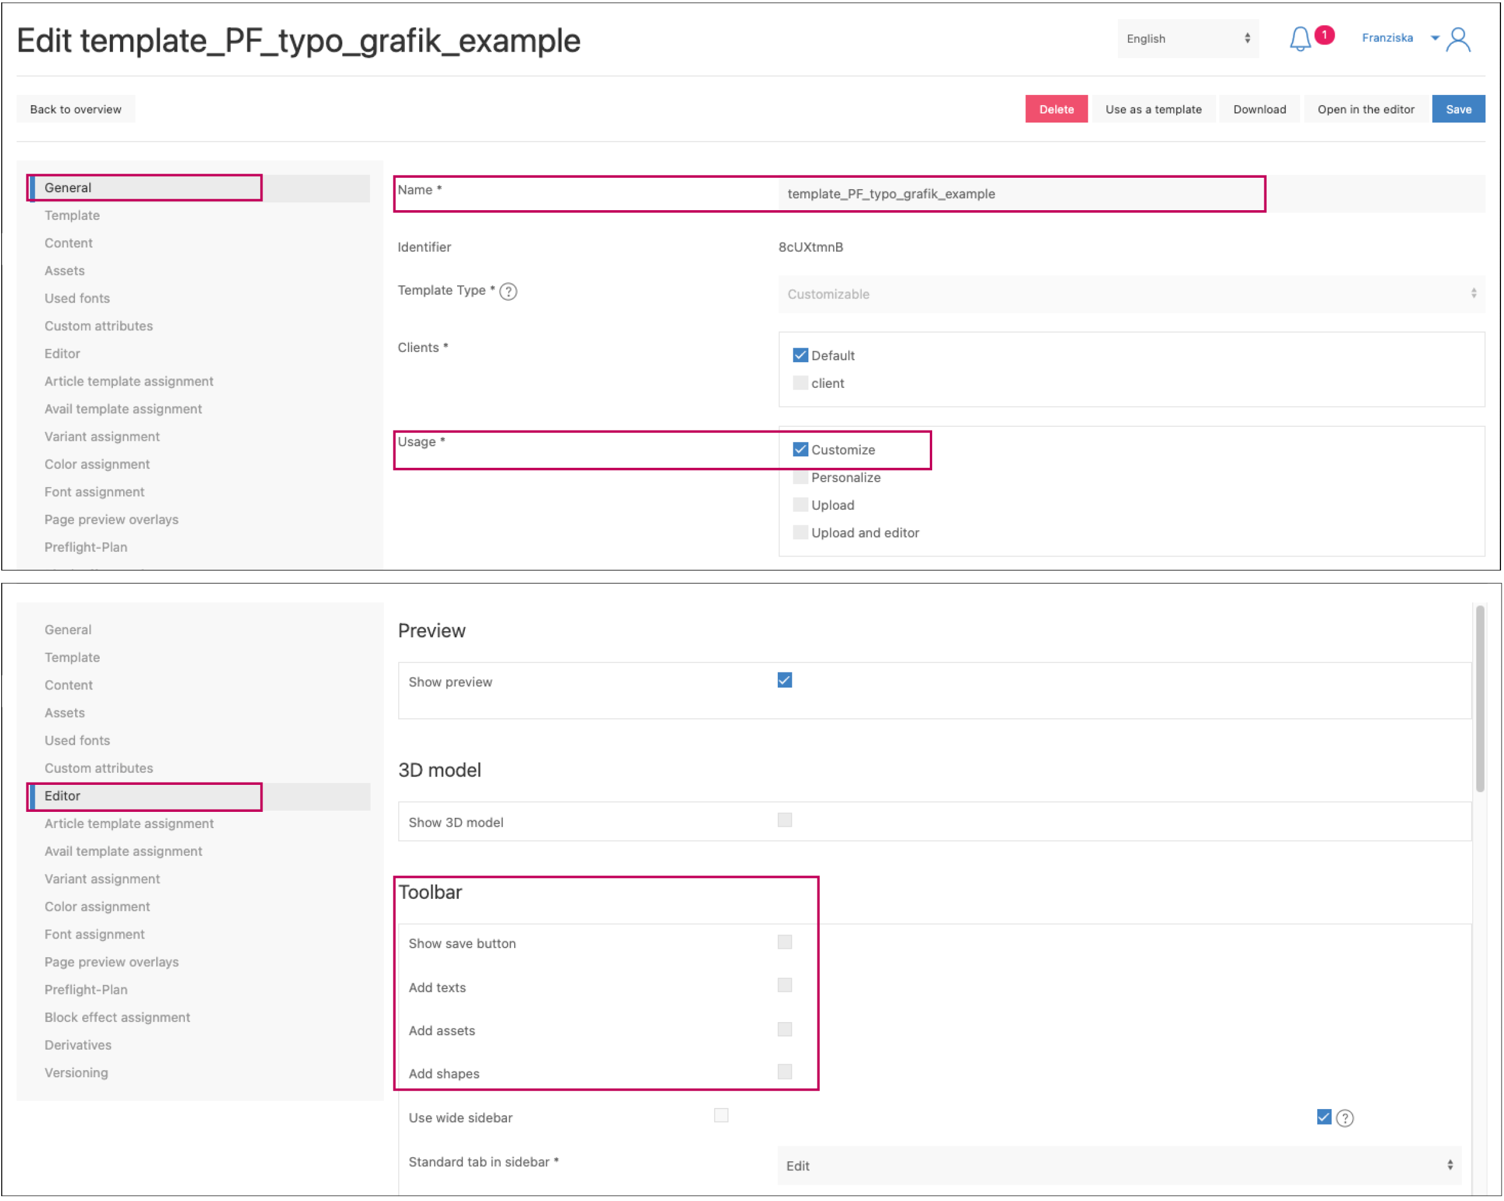Click the red Delete button
Screen dimensions: 1504x1201
[1056, 109]
